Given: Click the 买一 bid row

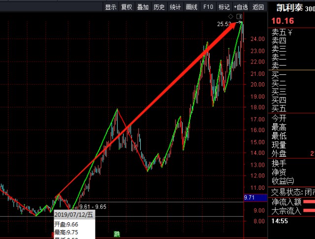Looking at the screenshot, I should [291, 75].
